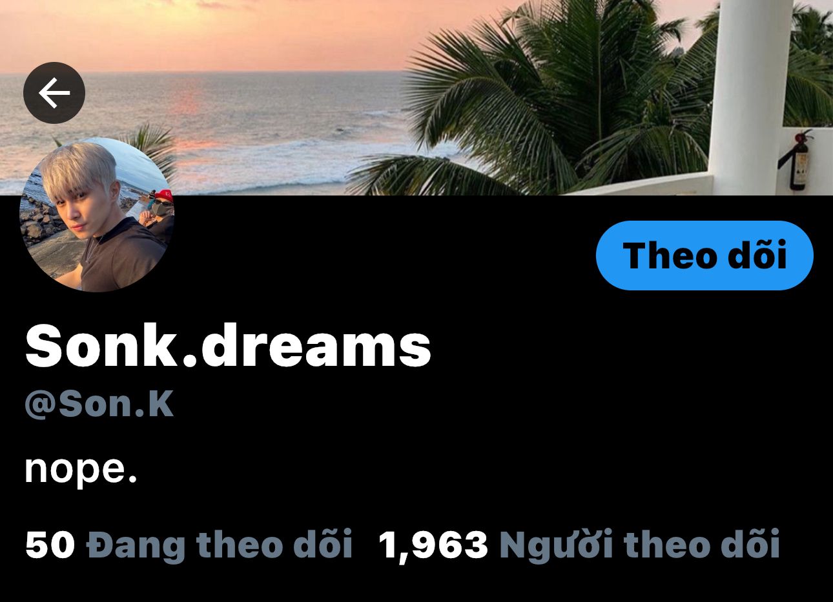Follow the account with Theo dõi button
Image resolution: width=833 pixels, height=602 pixels.
click(704, 256)
